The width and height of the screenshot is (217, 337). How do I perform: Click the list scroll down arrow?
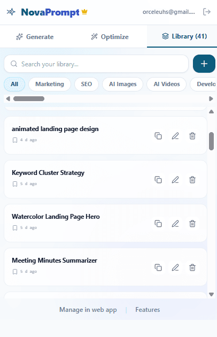coord(212,294)
